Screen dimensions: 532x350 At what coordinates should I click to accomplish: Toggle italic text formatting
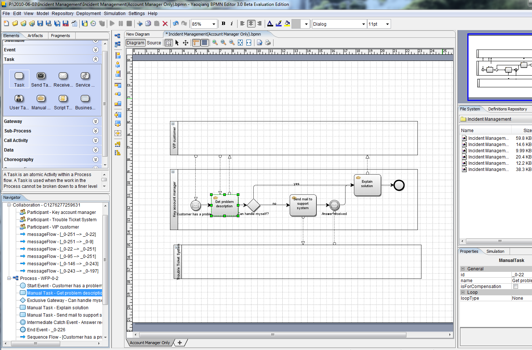[x=232, y=23]
